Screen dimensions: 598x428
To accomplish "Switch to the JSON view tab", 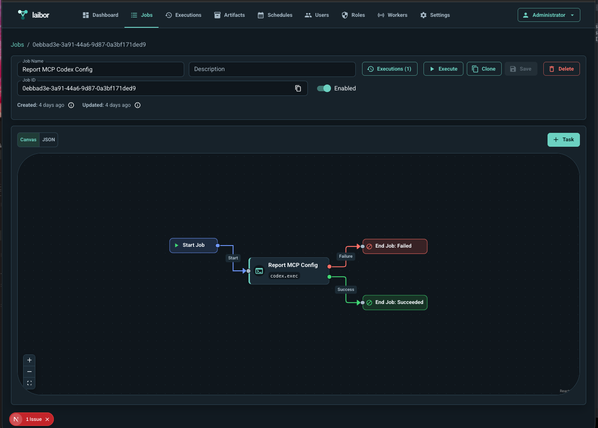I will pos(49,140).
